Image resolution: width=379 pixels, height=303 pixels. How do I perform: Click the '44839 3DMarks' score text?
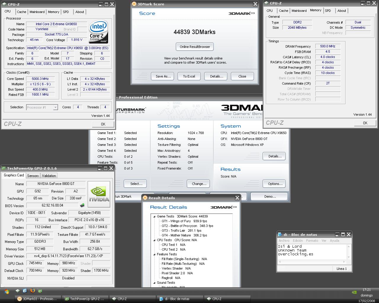195,32
